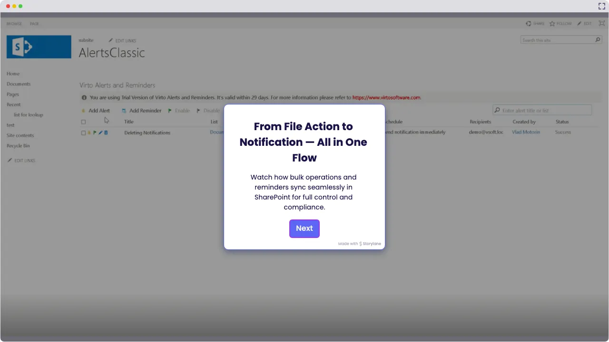Click Virto Alerts and Reminders heading
The width and height of the screenshot is (609, 342).
pyautogui.click(x=118, y=85)
